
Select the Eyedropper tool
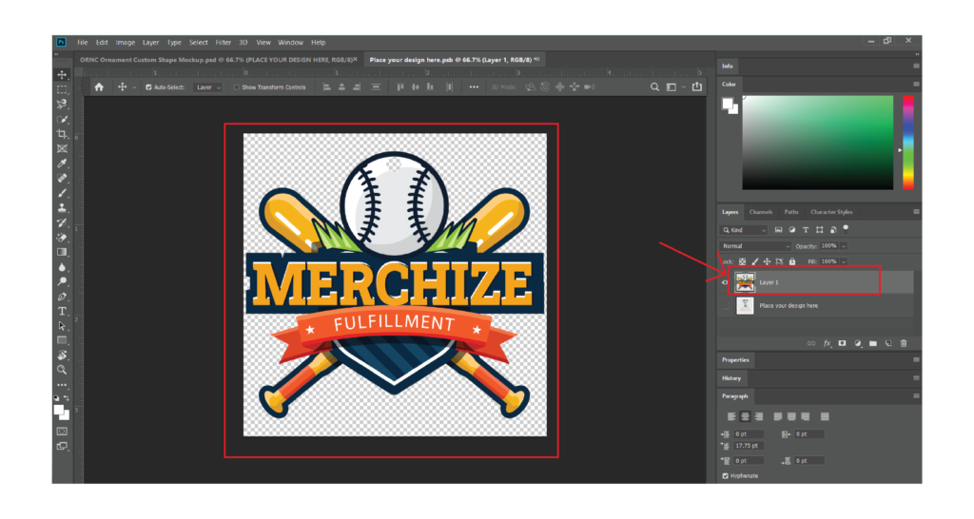point(62,163)
